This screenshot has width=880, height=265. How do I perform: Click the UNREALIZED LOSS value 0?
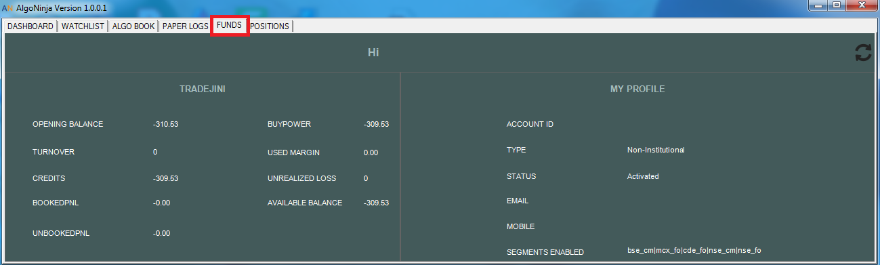click(366, 178)
